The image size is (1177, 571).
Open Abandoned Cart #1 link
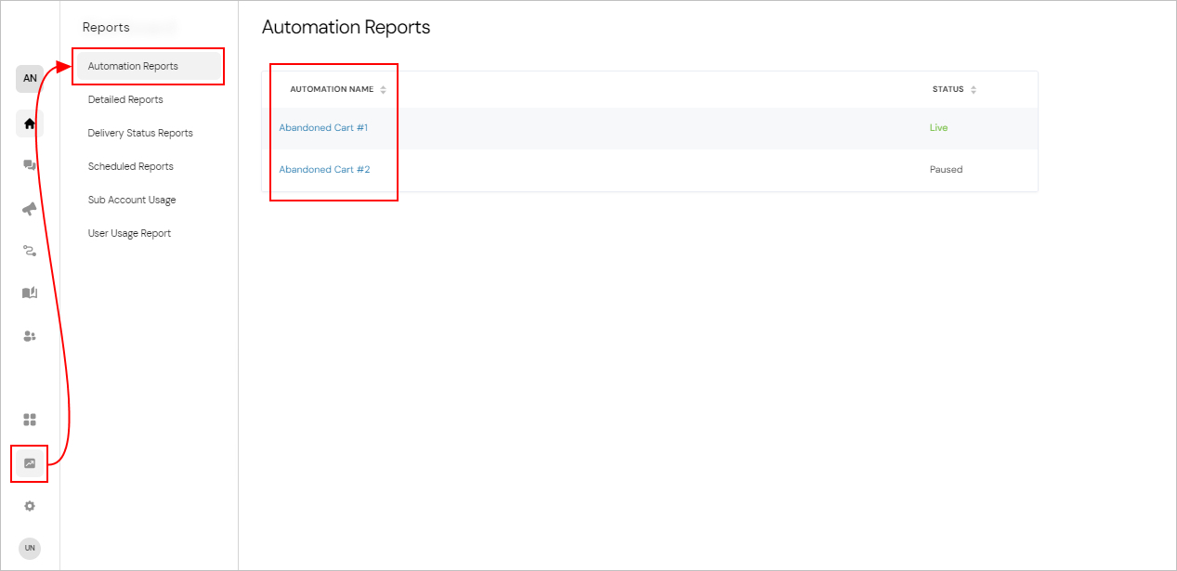323,128
